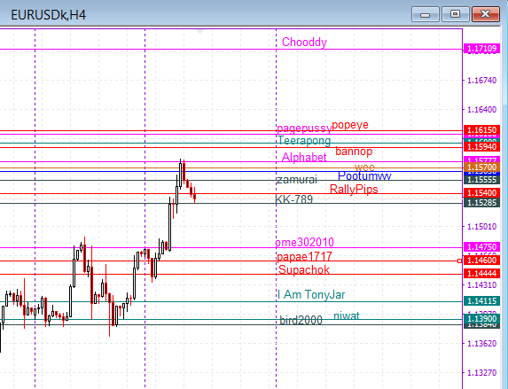508x389 pixels.
Task: Select the bird2000 level label
Action: click(301, 321)
